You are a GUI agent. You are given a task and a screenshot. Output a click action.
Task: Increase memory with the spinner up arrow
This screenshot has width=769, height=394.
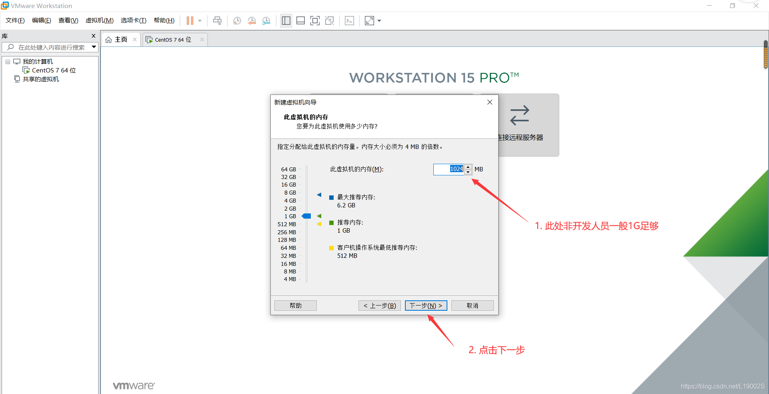pyautogui.click(x=468, y=167)
